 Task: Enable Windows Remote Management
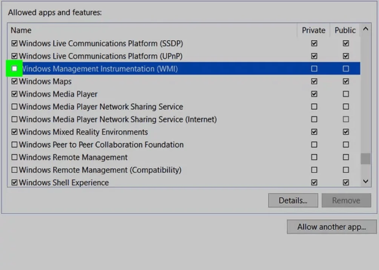14,157
